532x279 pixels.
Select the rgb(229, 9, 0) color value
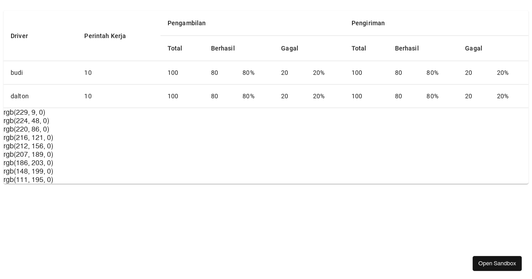(24, 112)
